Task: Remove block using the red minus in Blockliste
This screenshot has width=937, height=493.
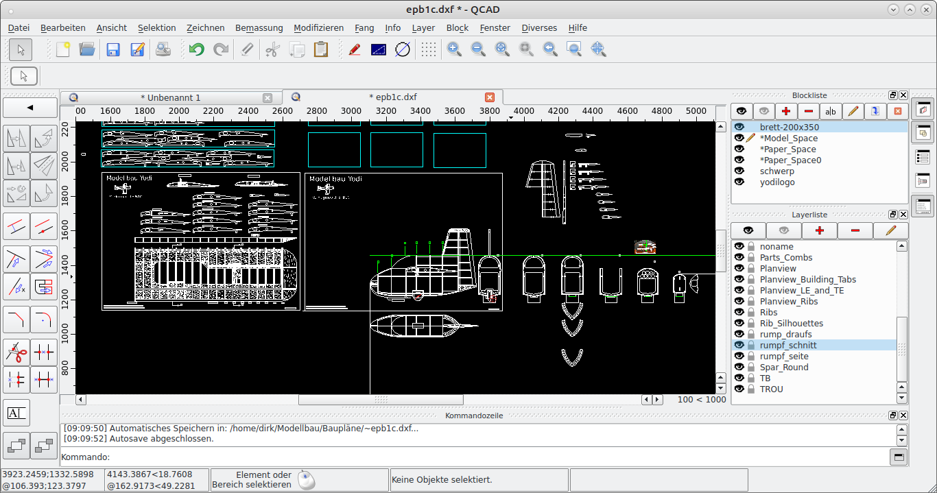Action: (x=808, y=111)
